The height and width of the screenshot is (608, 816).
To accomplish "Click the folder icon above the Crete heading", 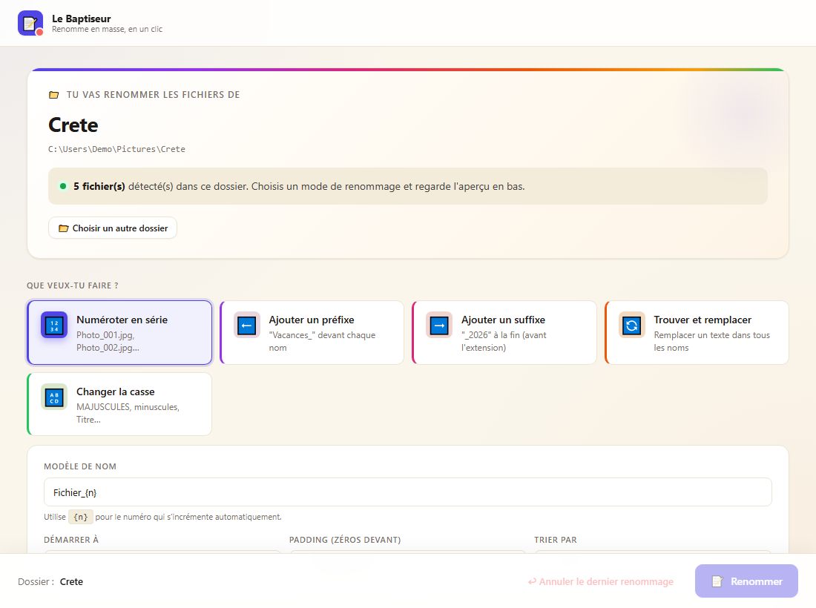I will click(x=53, y=95).
